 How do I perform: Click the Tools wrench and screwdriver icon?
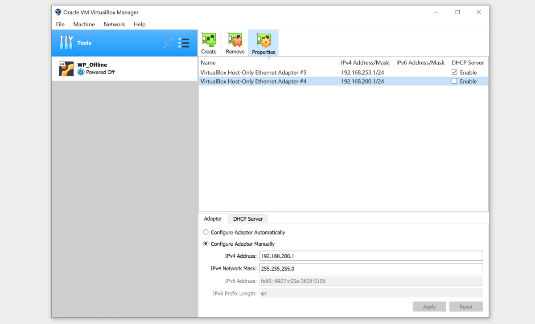click(66, 43)
